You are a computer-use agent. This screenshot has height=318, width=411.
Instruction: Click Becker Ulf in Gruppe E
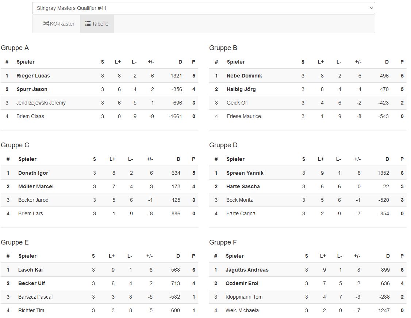coord(31,283)
